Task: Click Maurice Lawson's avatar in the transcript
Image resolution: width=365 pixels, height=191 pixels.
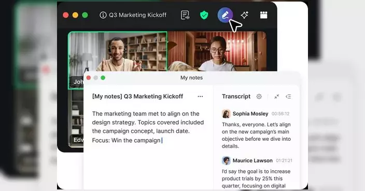Action: [x=226, y=160]
